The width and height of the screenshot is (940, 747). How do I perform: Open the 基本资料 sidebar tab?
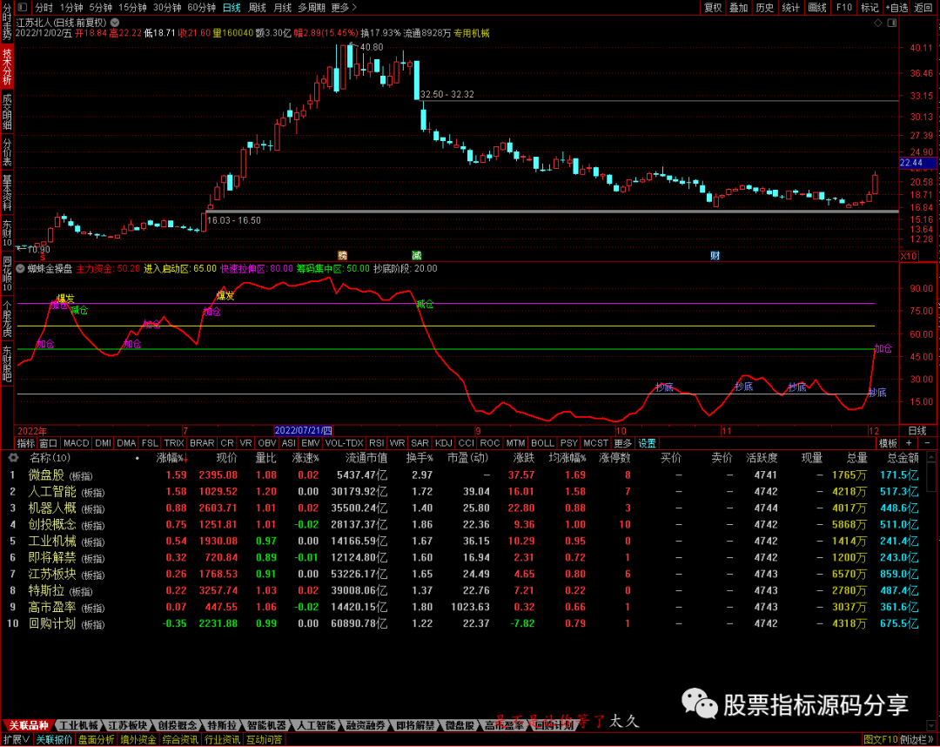(x=7, y=192)
